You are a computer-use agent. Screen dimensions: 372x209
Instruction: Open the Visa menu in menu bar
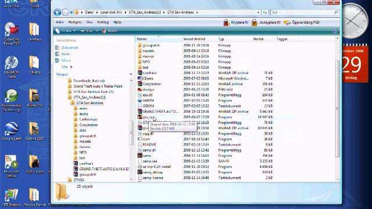pos(89,22)
